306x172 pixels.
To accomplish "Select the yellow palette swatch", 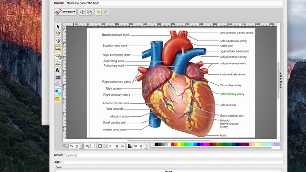I will tap(179, 144).
